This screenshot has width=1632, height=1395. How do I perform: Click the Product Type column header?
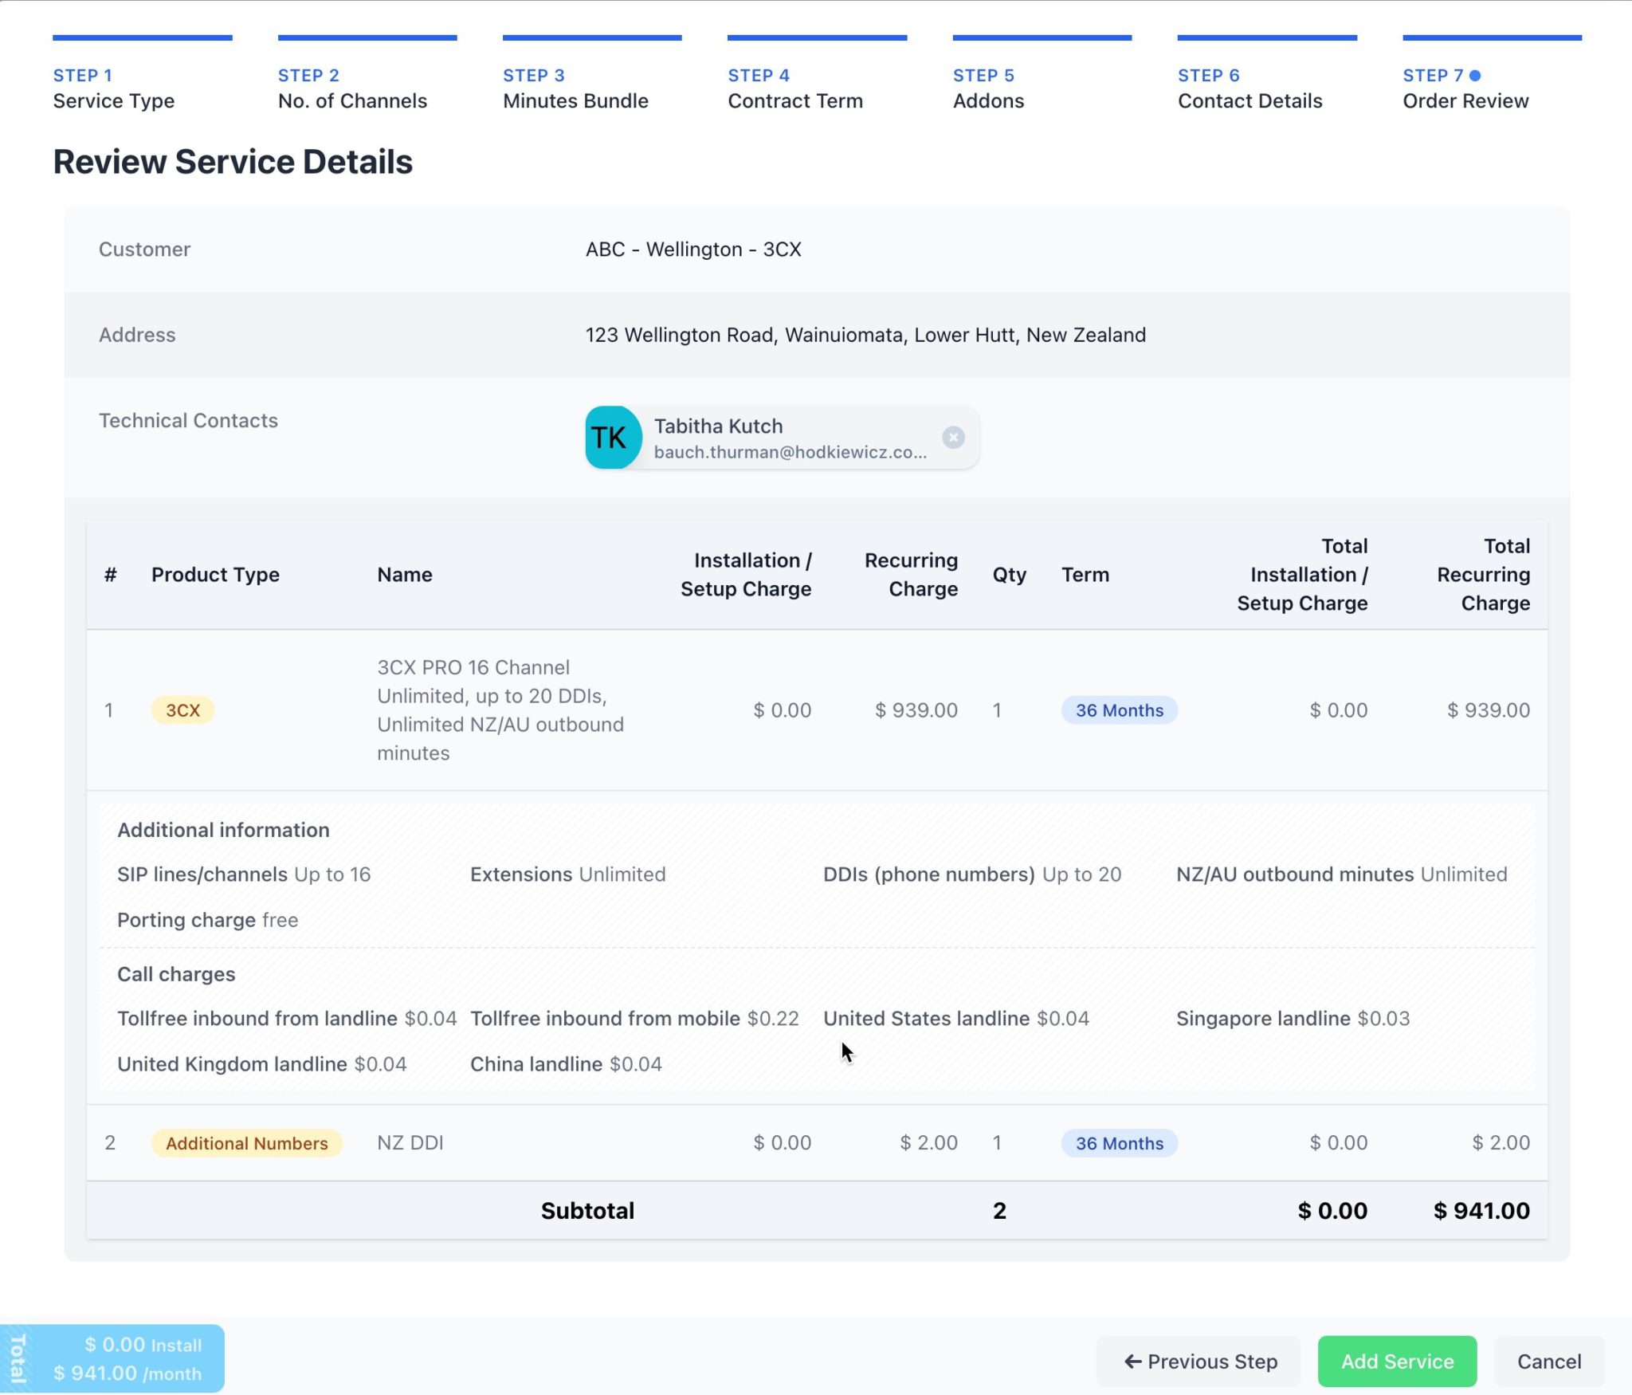(x=215, y=575)
